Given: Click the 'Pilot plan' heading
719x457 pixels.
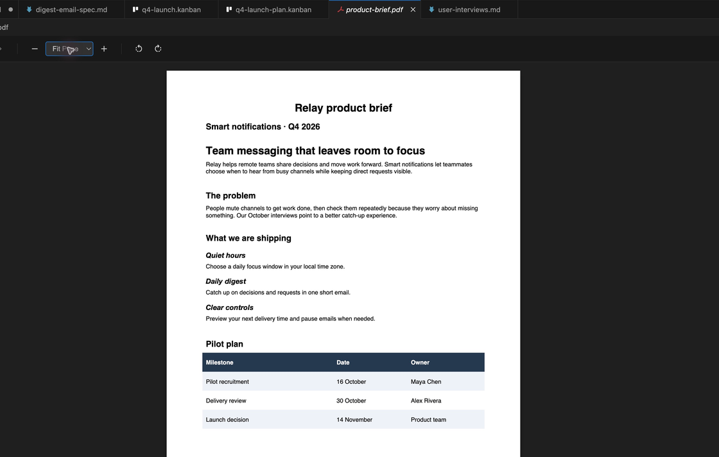Looking at the screenshot, I should click(224, 344).
